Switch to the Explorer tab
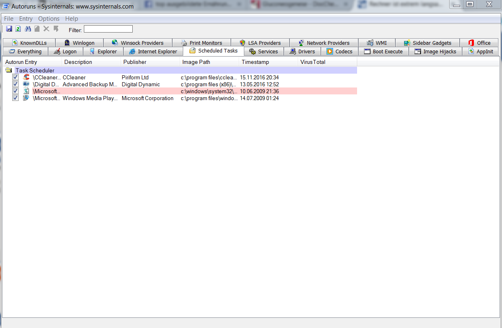The width and height of the screenshot is (502, 328). (103, 51)
